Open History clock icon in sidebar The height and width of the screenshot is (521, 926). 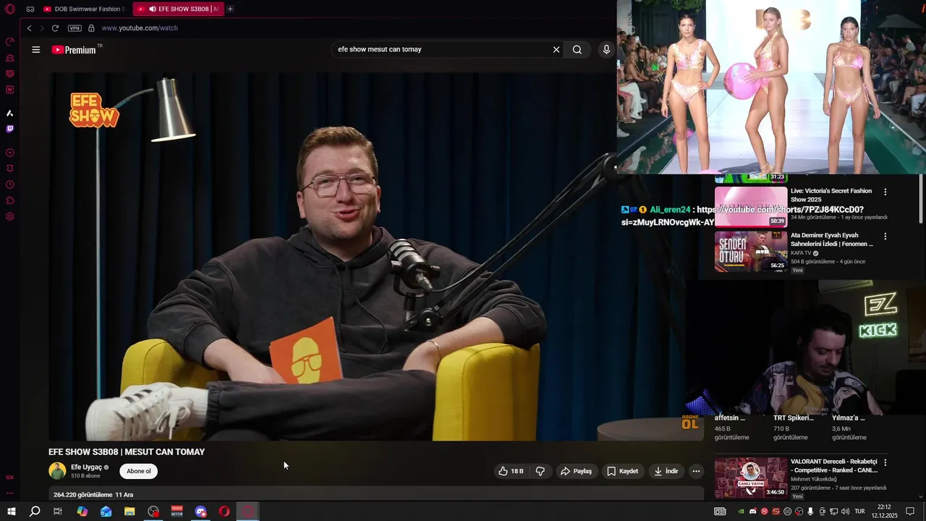pos(10,185)
